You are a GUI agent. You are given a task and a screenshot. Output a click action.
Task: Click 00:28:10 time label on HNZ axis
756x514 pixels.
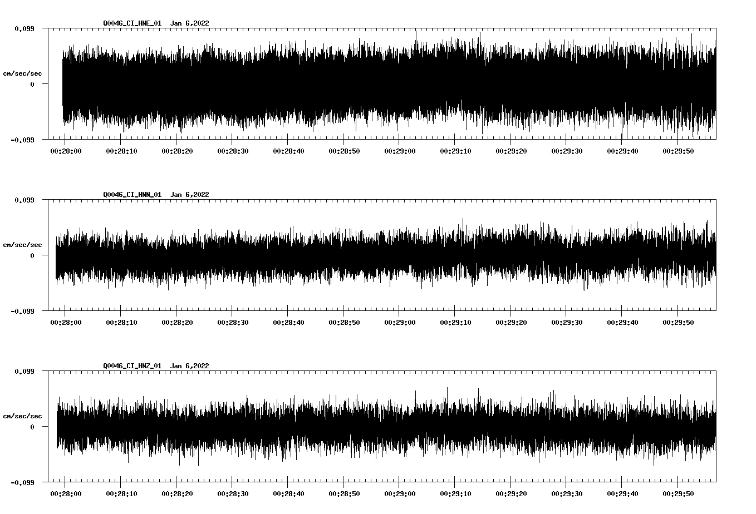(121, 494)
